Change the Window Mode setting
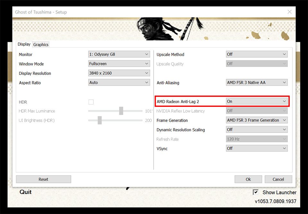The height and width of the screenshot is (214, 308). pos(119,63)
